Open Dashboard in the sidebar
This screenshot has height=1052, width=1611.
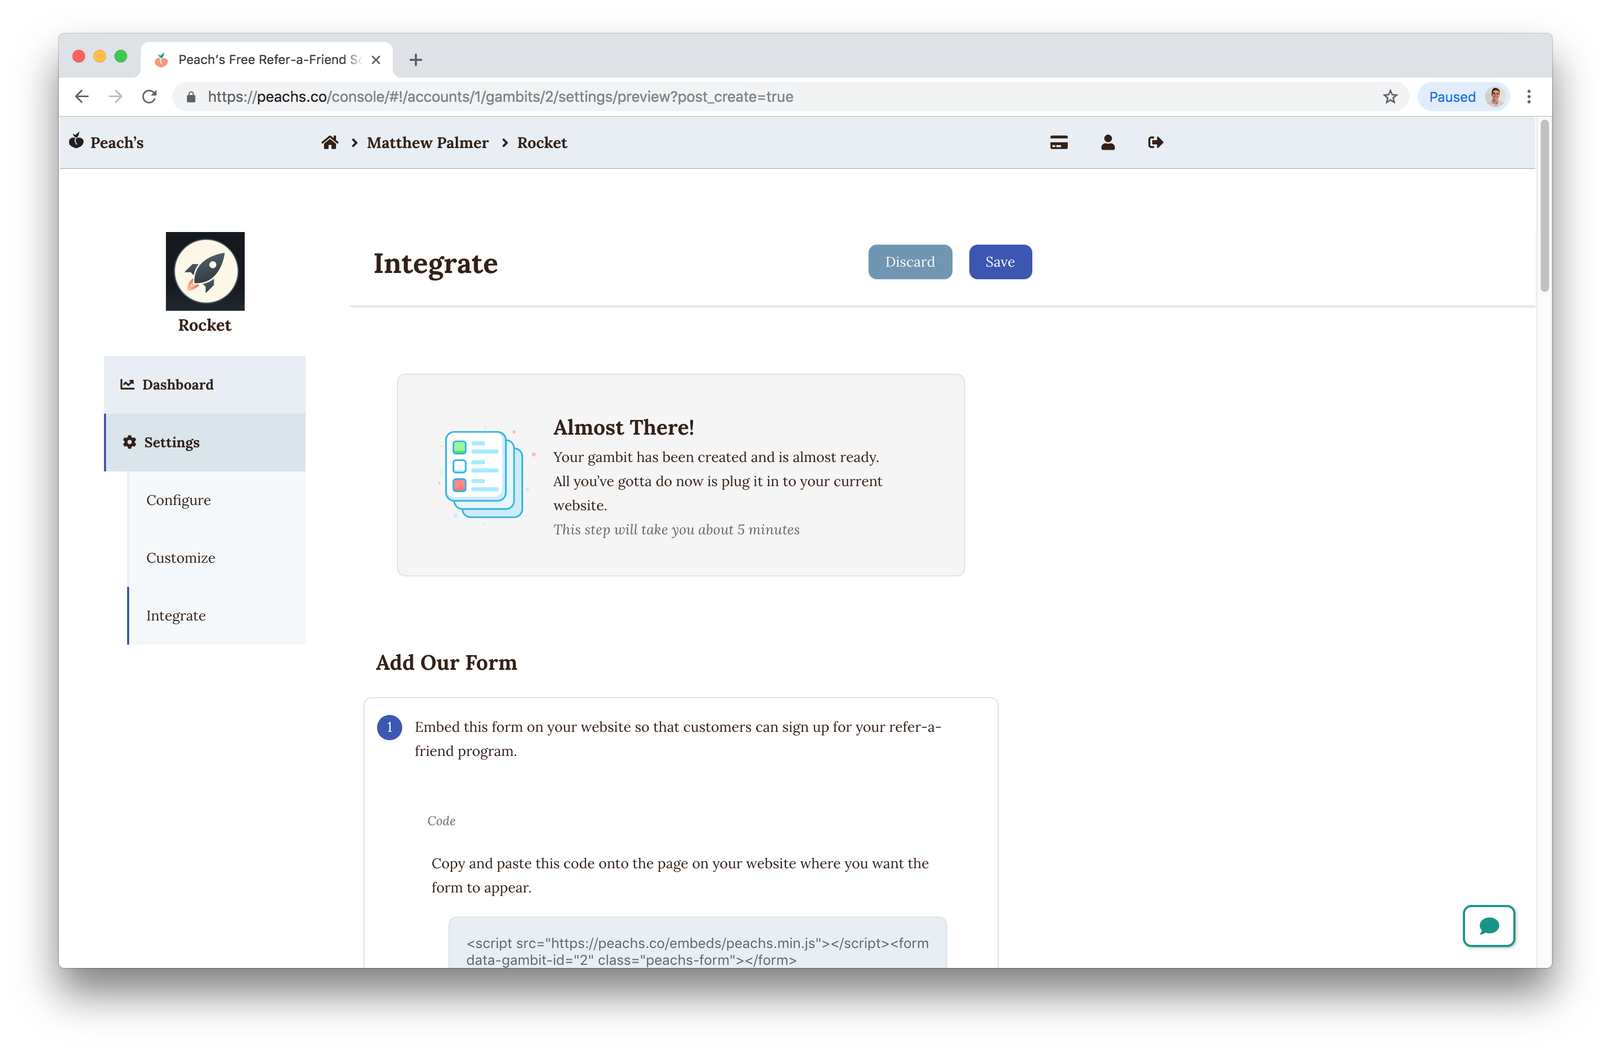(177, 385)
